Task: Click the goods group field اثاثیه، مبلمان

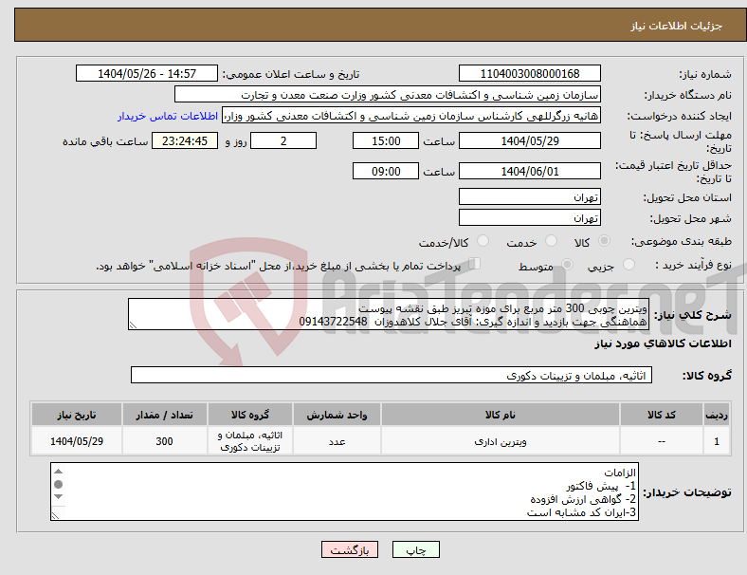Action: click(x=392, y=375)
